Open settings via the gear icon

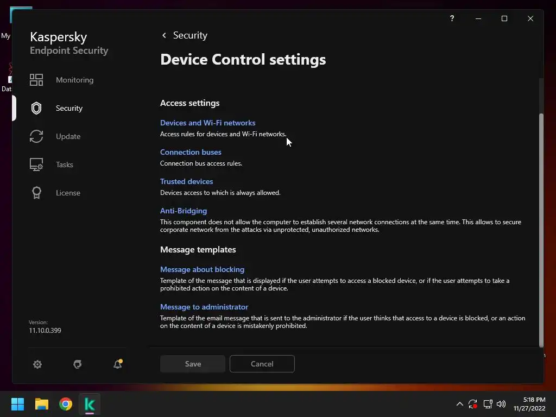37,364
